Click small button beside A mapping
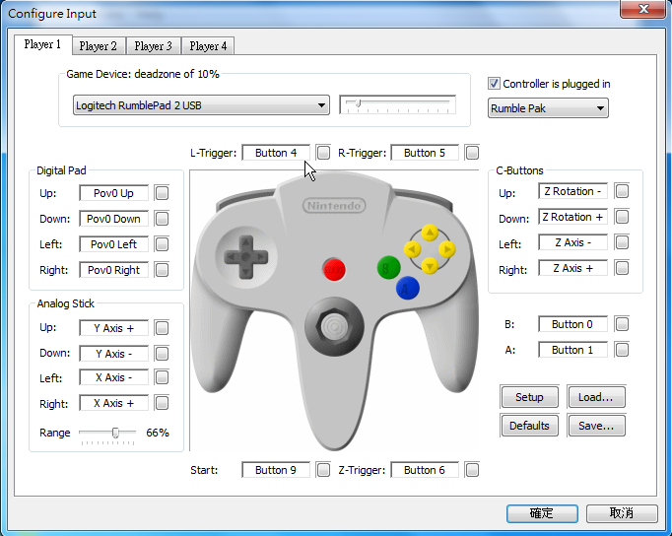 click(622, 350)
